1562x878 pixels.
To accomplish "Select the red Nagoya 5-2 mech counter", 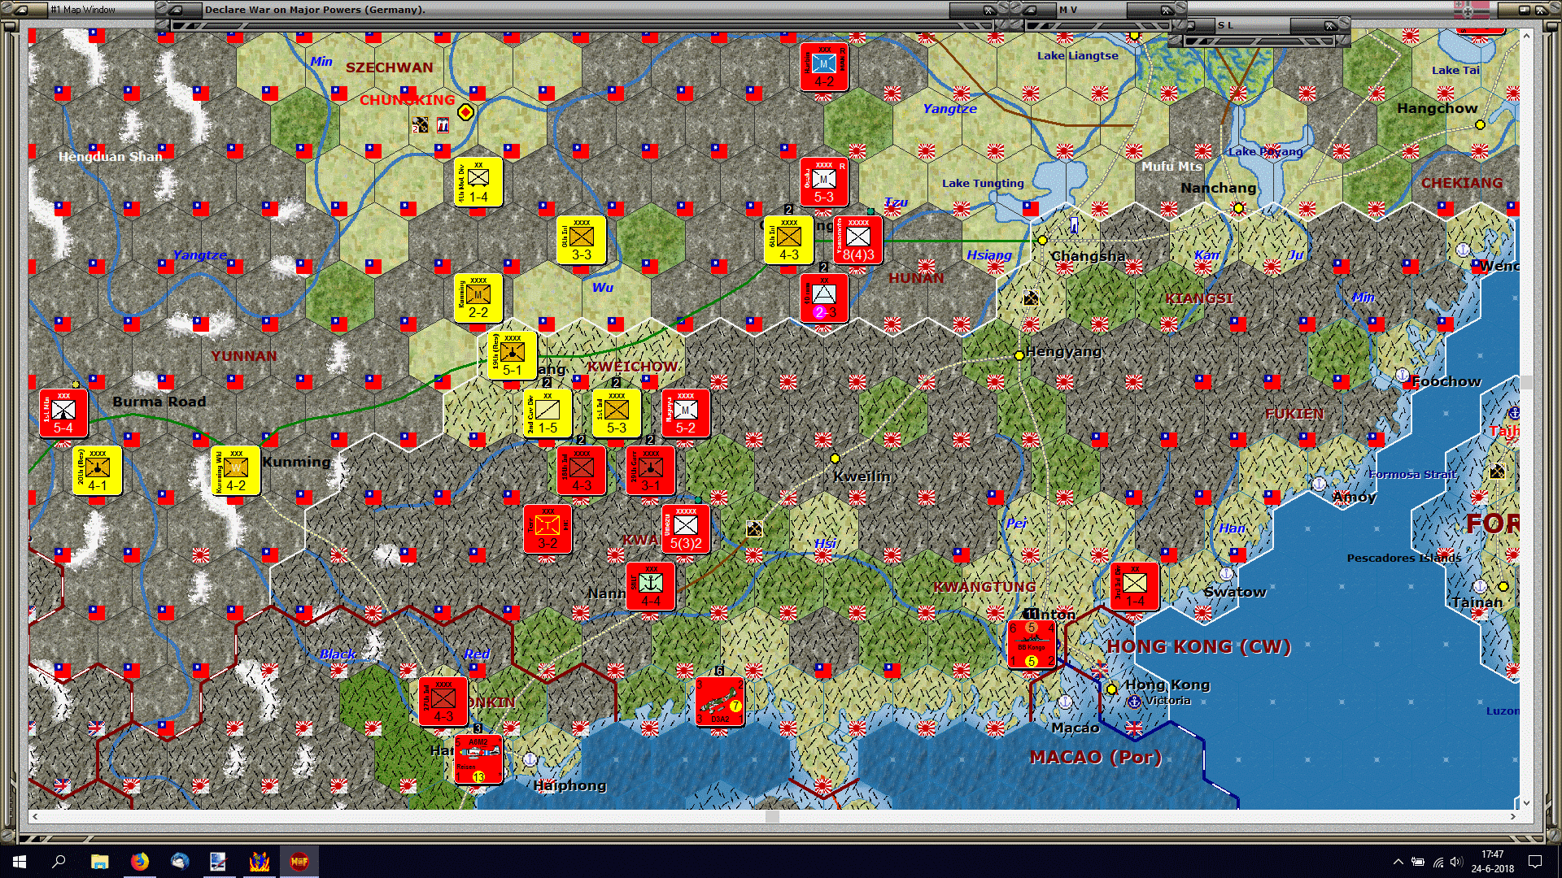I will [686, 413].
